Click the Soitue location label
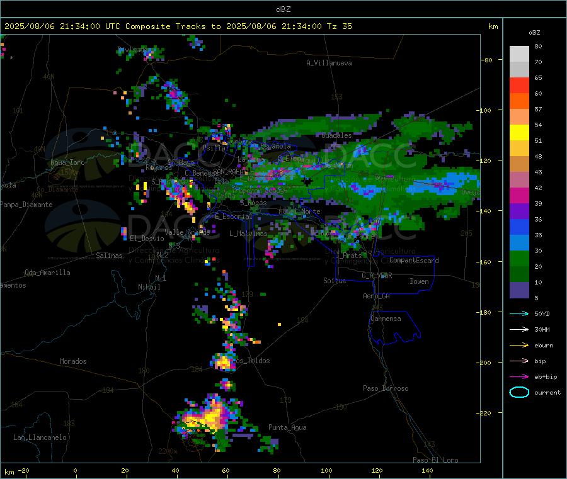 (x=335, y=281)
